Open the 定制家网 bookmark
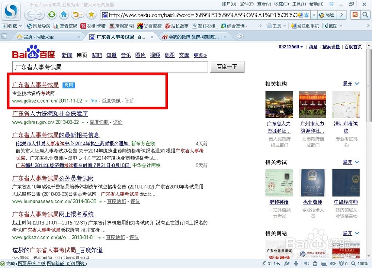The image size is (372, 268). click(x=122, y=26)
